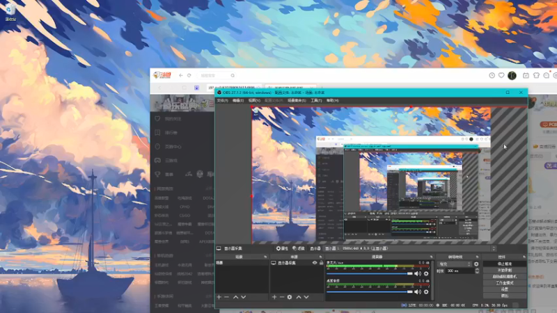The width and height of the screenshot is (557, 313).
Task: Open Recycle Bin on the desktop
Action: pyautogui.click(x=10, y=12)
